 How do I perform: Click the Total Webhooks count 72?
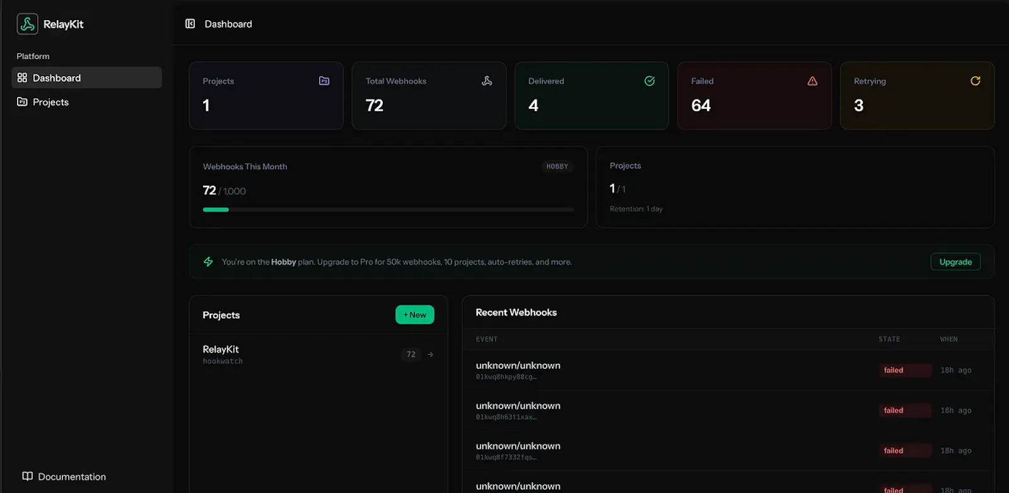tap(375, 105)
